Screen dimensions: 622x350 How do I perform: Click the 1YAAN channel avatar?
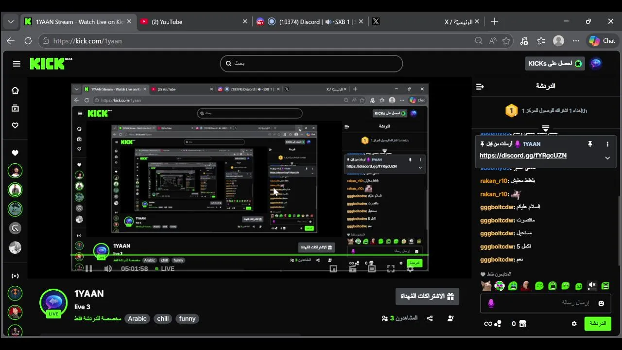[x=53, y=303]
